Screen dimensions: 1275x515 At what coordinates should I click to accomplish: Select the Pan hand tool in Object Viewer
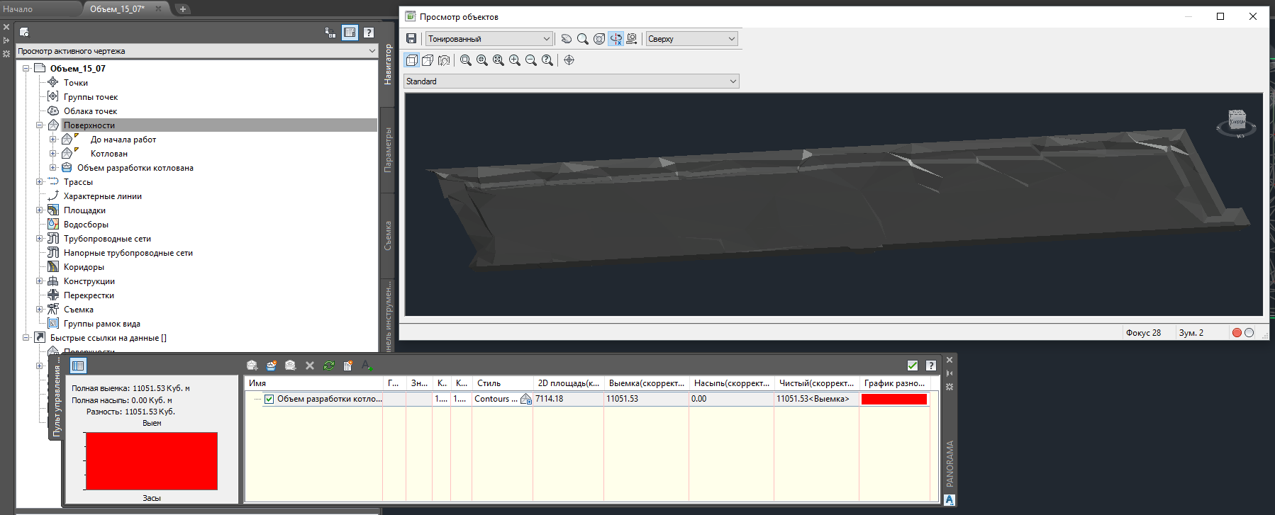[567, 39]
